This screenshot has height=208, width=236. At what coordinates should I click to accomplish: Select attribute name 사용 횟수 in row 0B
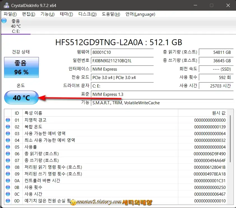(33, 187)
